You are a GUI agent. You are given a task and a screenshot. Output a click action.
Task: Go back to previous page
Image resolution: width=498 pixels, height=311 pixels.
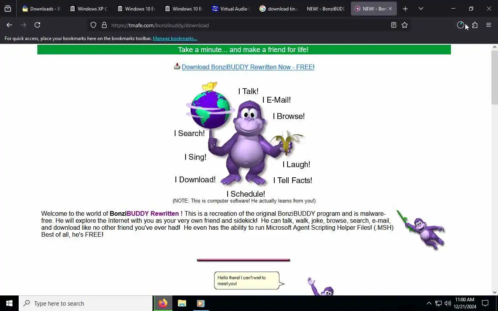(x=9, y=25)
